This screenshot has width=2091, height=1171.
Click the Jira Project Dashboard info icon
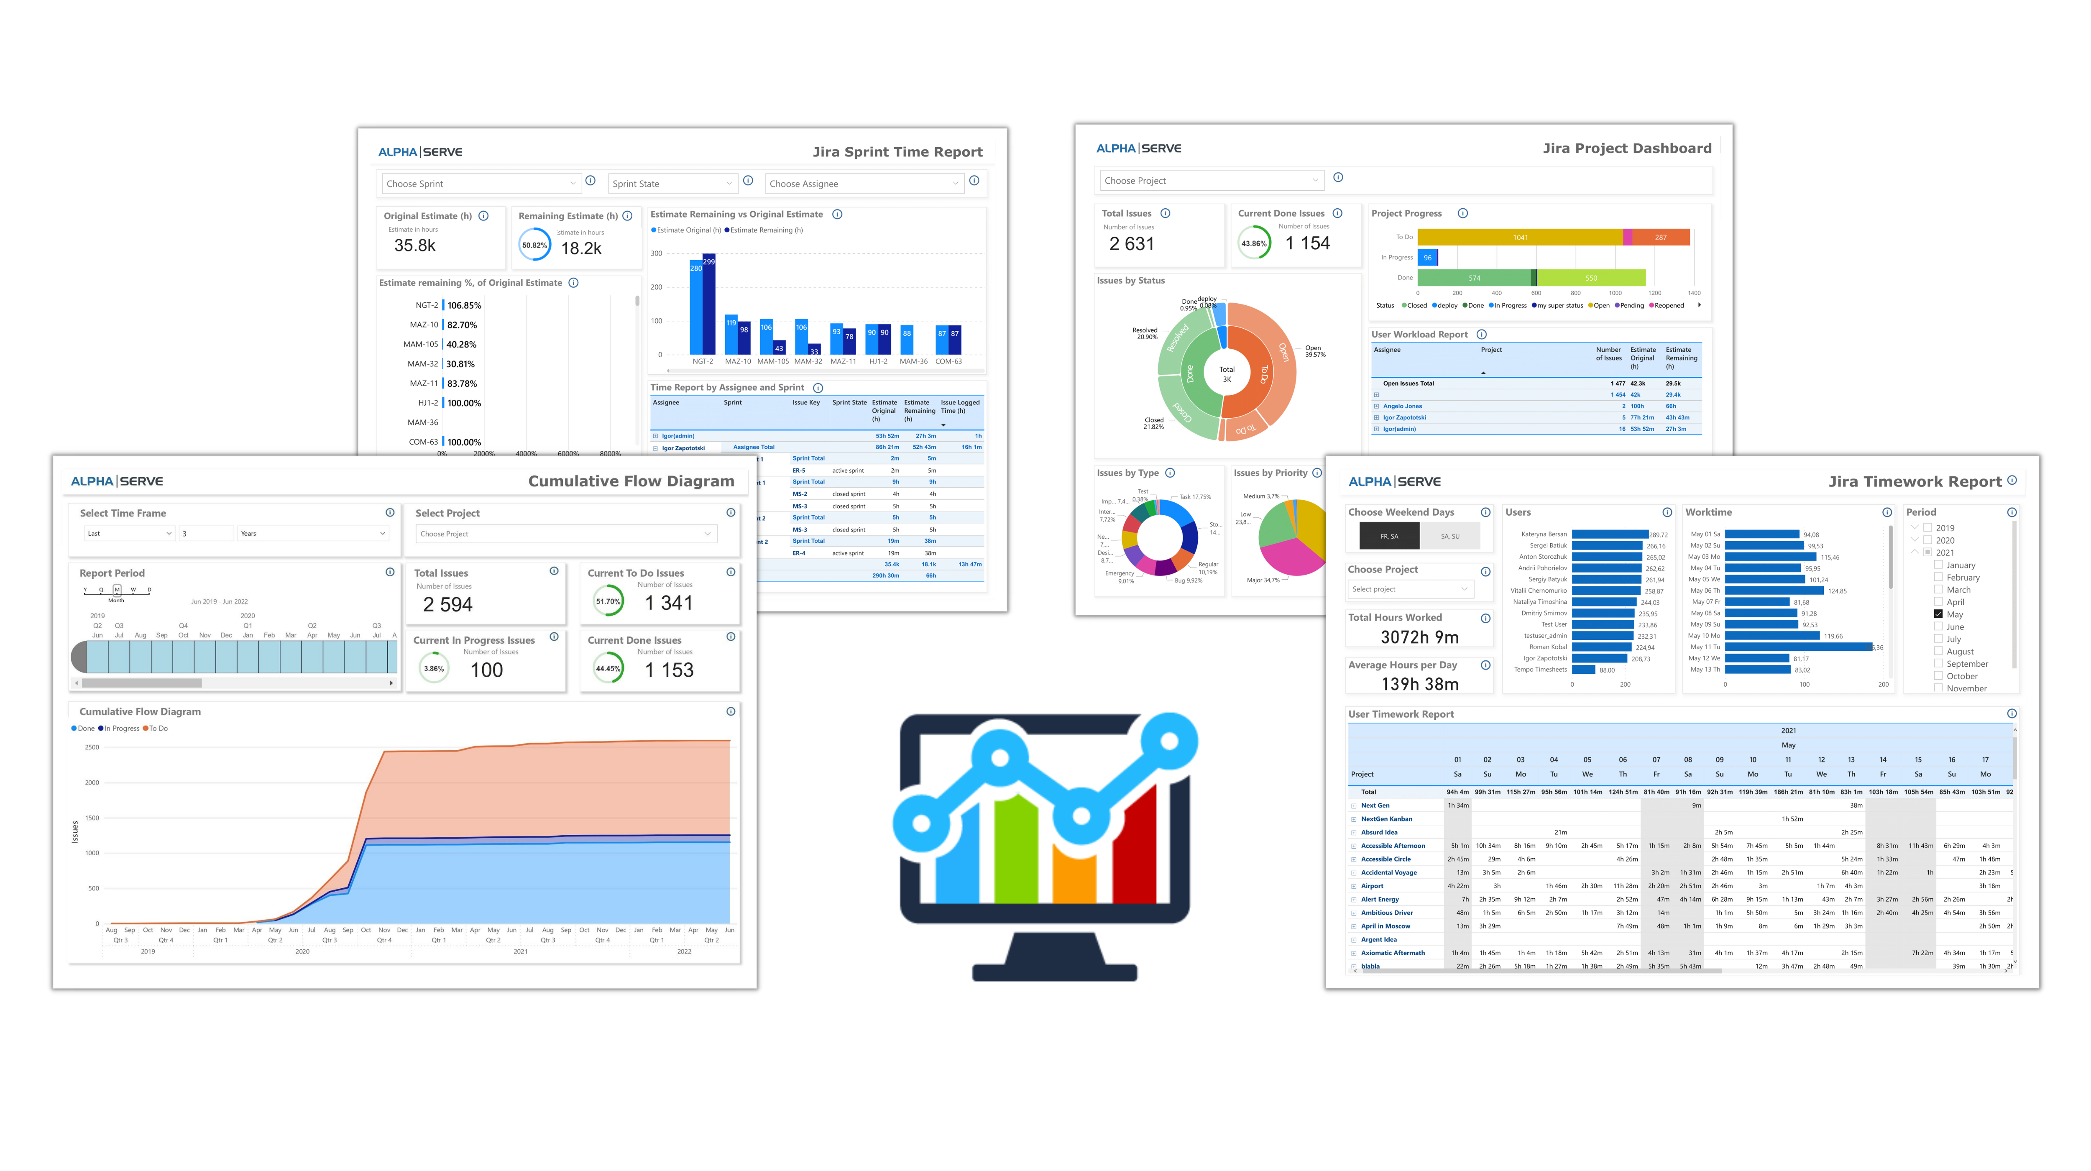(x=1339, y=179)
